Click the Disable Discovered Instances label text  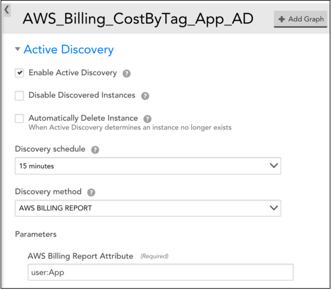point(82,95)
